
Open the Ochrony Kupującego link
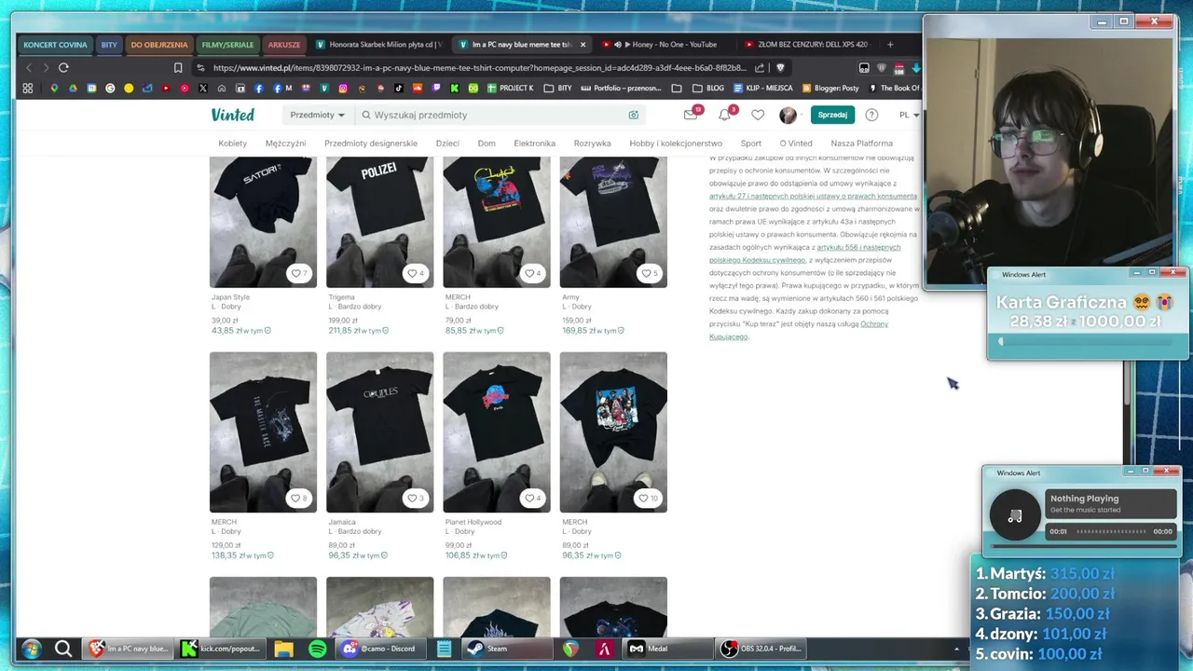click(x=800, y=330)
